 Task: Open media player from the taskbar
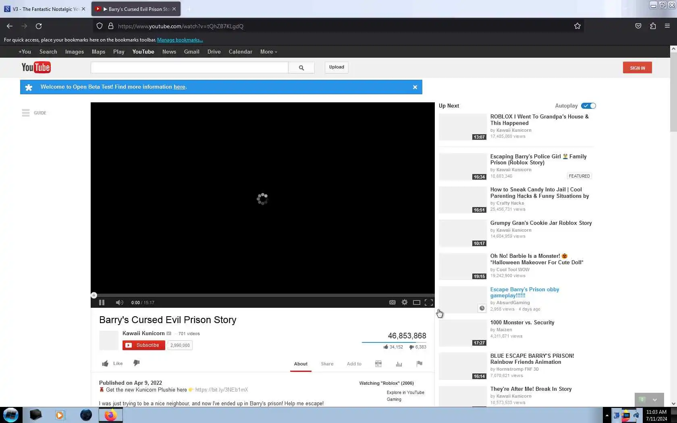(x=60, y=415)
